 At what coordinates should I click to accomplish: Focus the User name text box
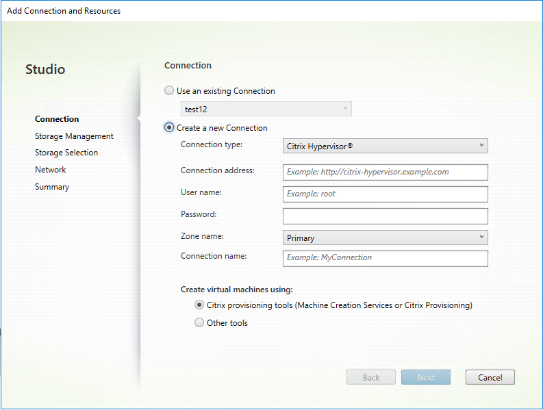(x=385, y=194)
